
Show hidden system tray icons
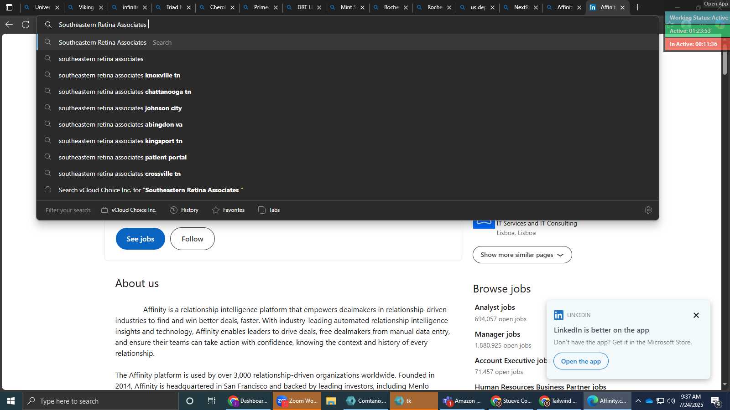638,401
